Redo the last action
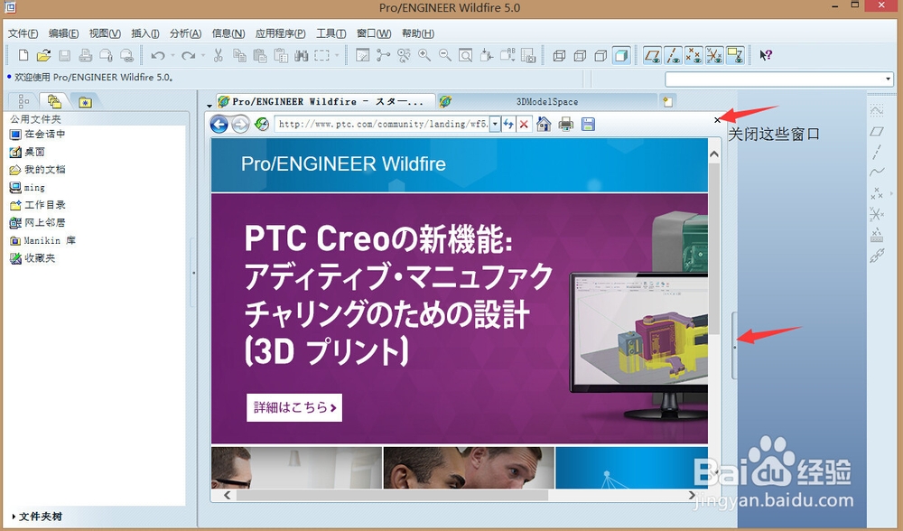Screen dimensions: 903x531 point(188,55)
